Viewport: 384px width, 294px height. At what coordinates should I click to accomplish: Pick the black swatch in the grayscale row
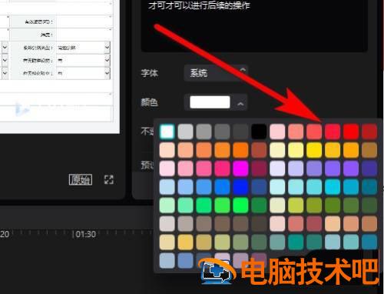click(259, 132)
